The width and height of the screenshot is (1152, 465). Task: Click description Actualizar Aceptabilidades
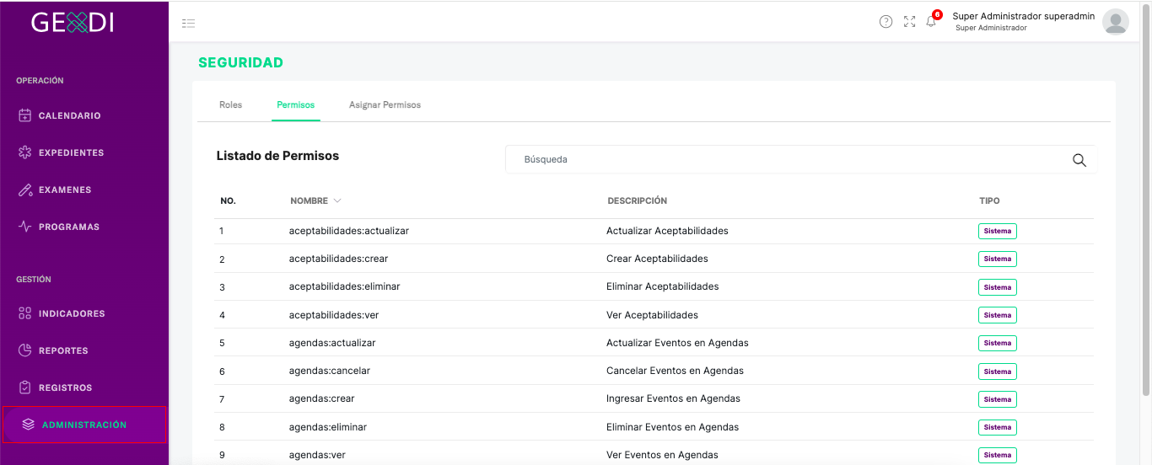pyautogui.click(x=667, y=231)
